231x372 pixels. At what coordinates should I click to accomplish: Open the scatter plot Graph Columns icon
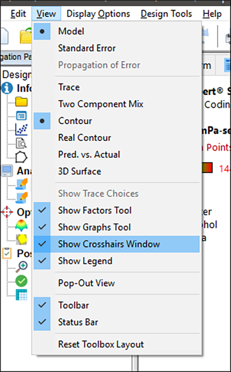pyautogui.click(x=21, y=129)
